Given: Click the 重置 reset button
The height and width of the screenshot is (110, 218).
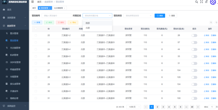Looking at the screenshot, I should pyautogui.click(x=172, y=16).
